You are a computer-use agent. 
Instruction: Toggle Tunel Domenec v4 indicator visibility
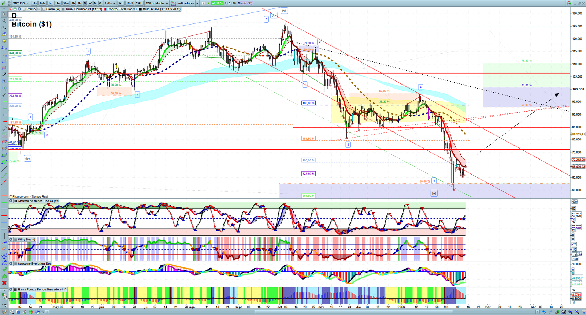pos(63,9)
